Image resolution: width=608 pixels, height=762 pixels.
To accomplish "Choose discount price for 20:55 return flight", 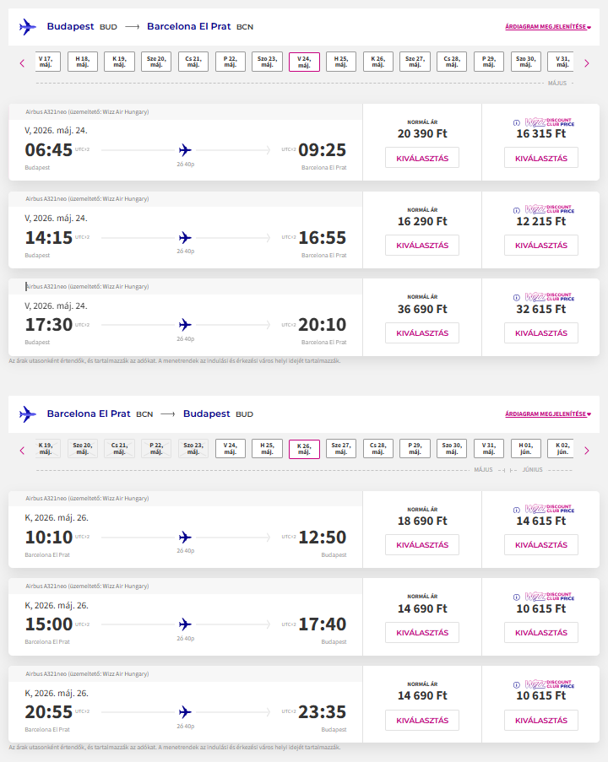I will [x=540, y=720].
